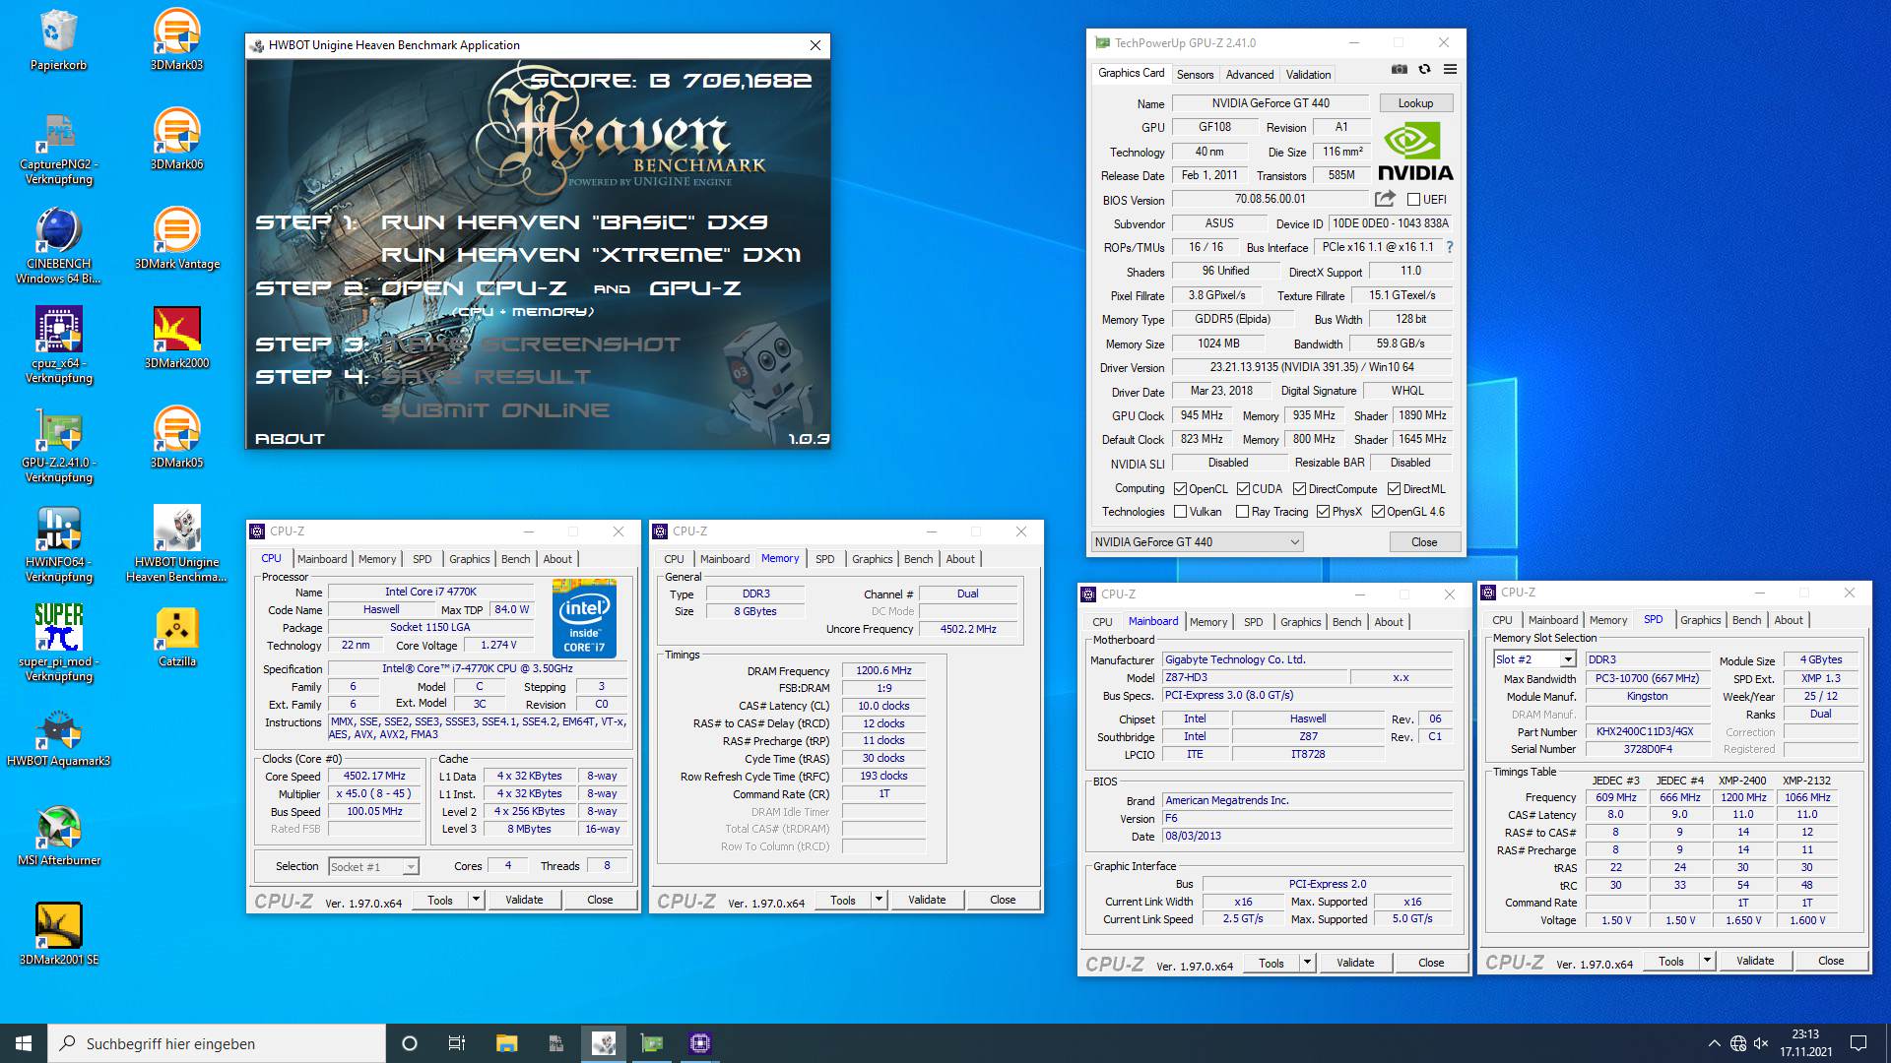Toggle the DirectCompute checkbox
Viewport: 1891px width, 1063px height.
[x=1299, y=489]
